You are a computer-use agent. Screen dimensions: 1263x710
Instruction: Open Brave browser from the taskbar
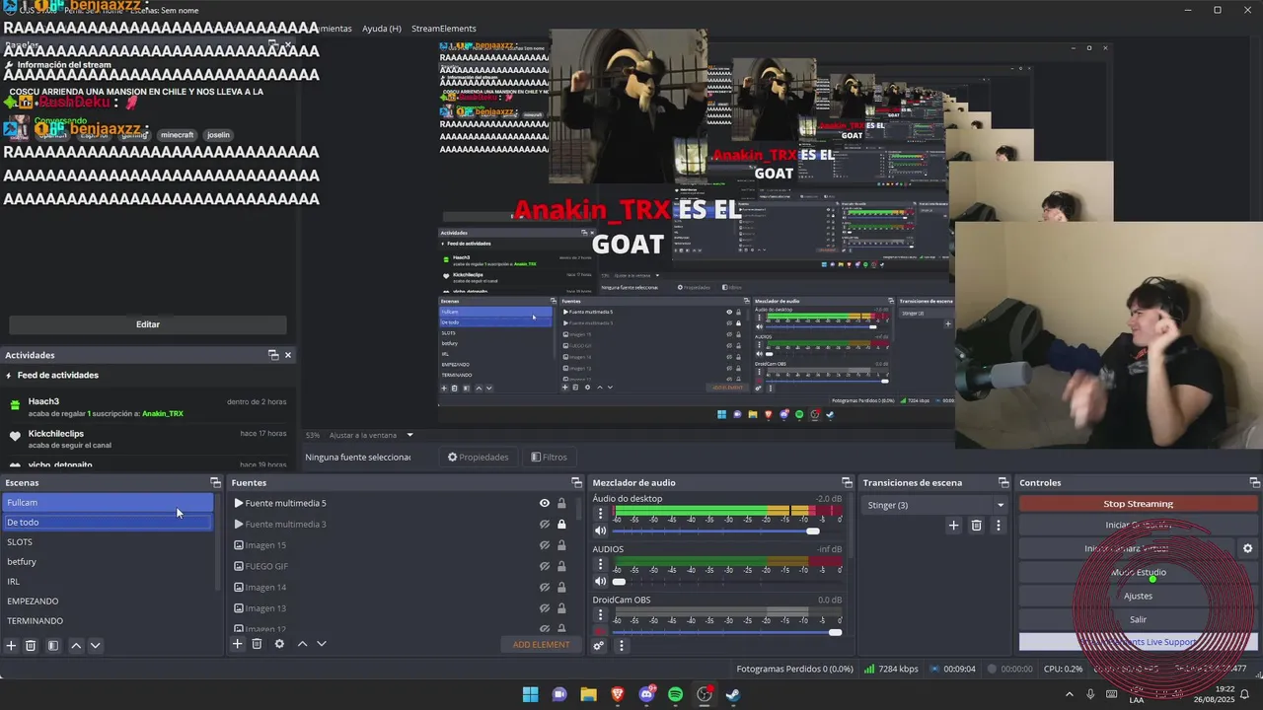coord(618,694)
